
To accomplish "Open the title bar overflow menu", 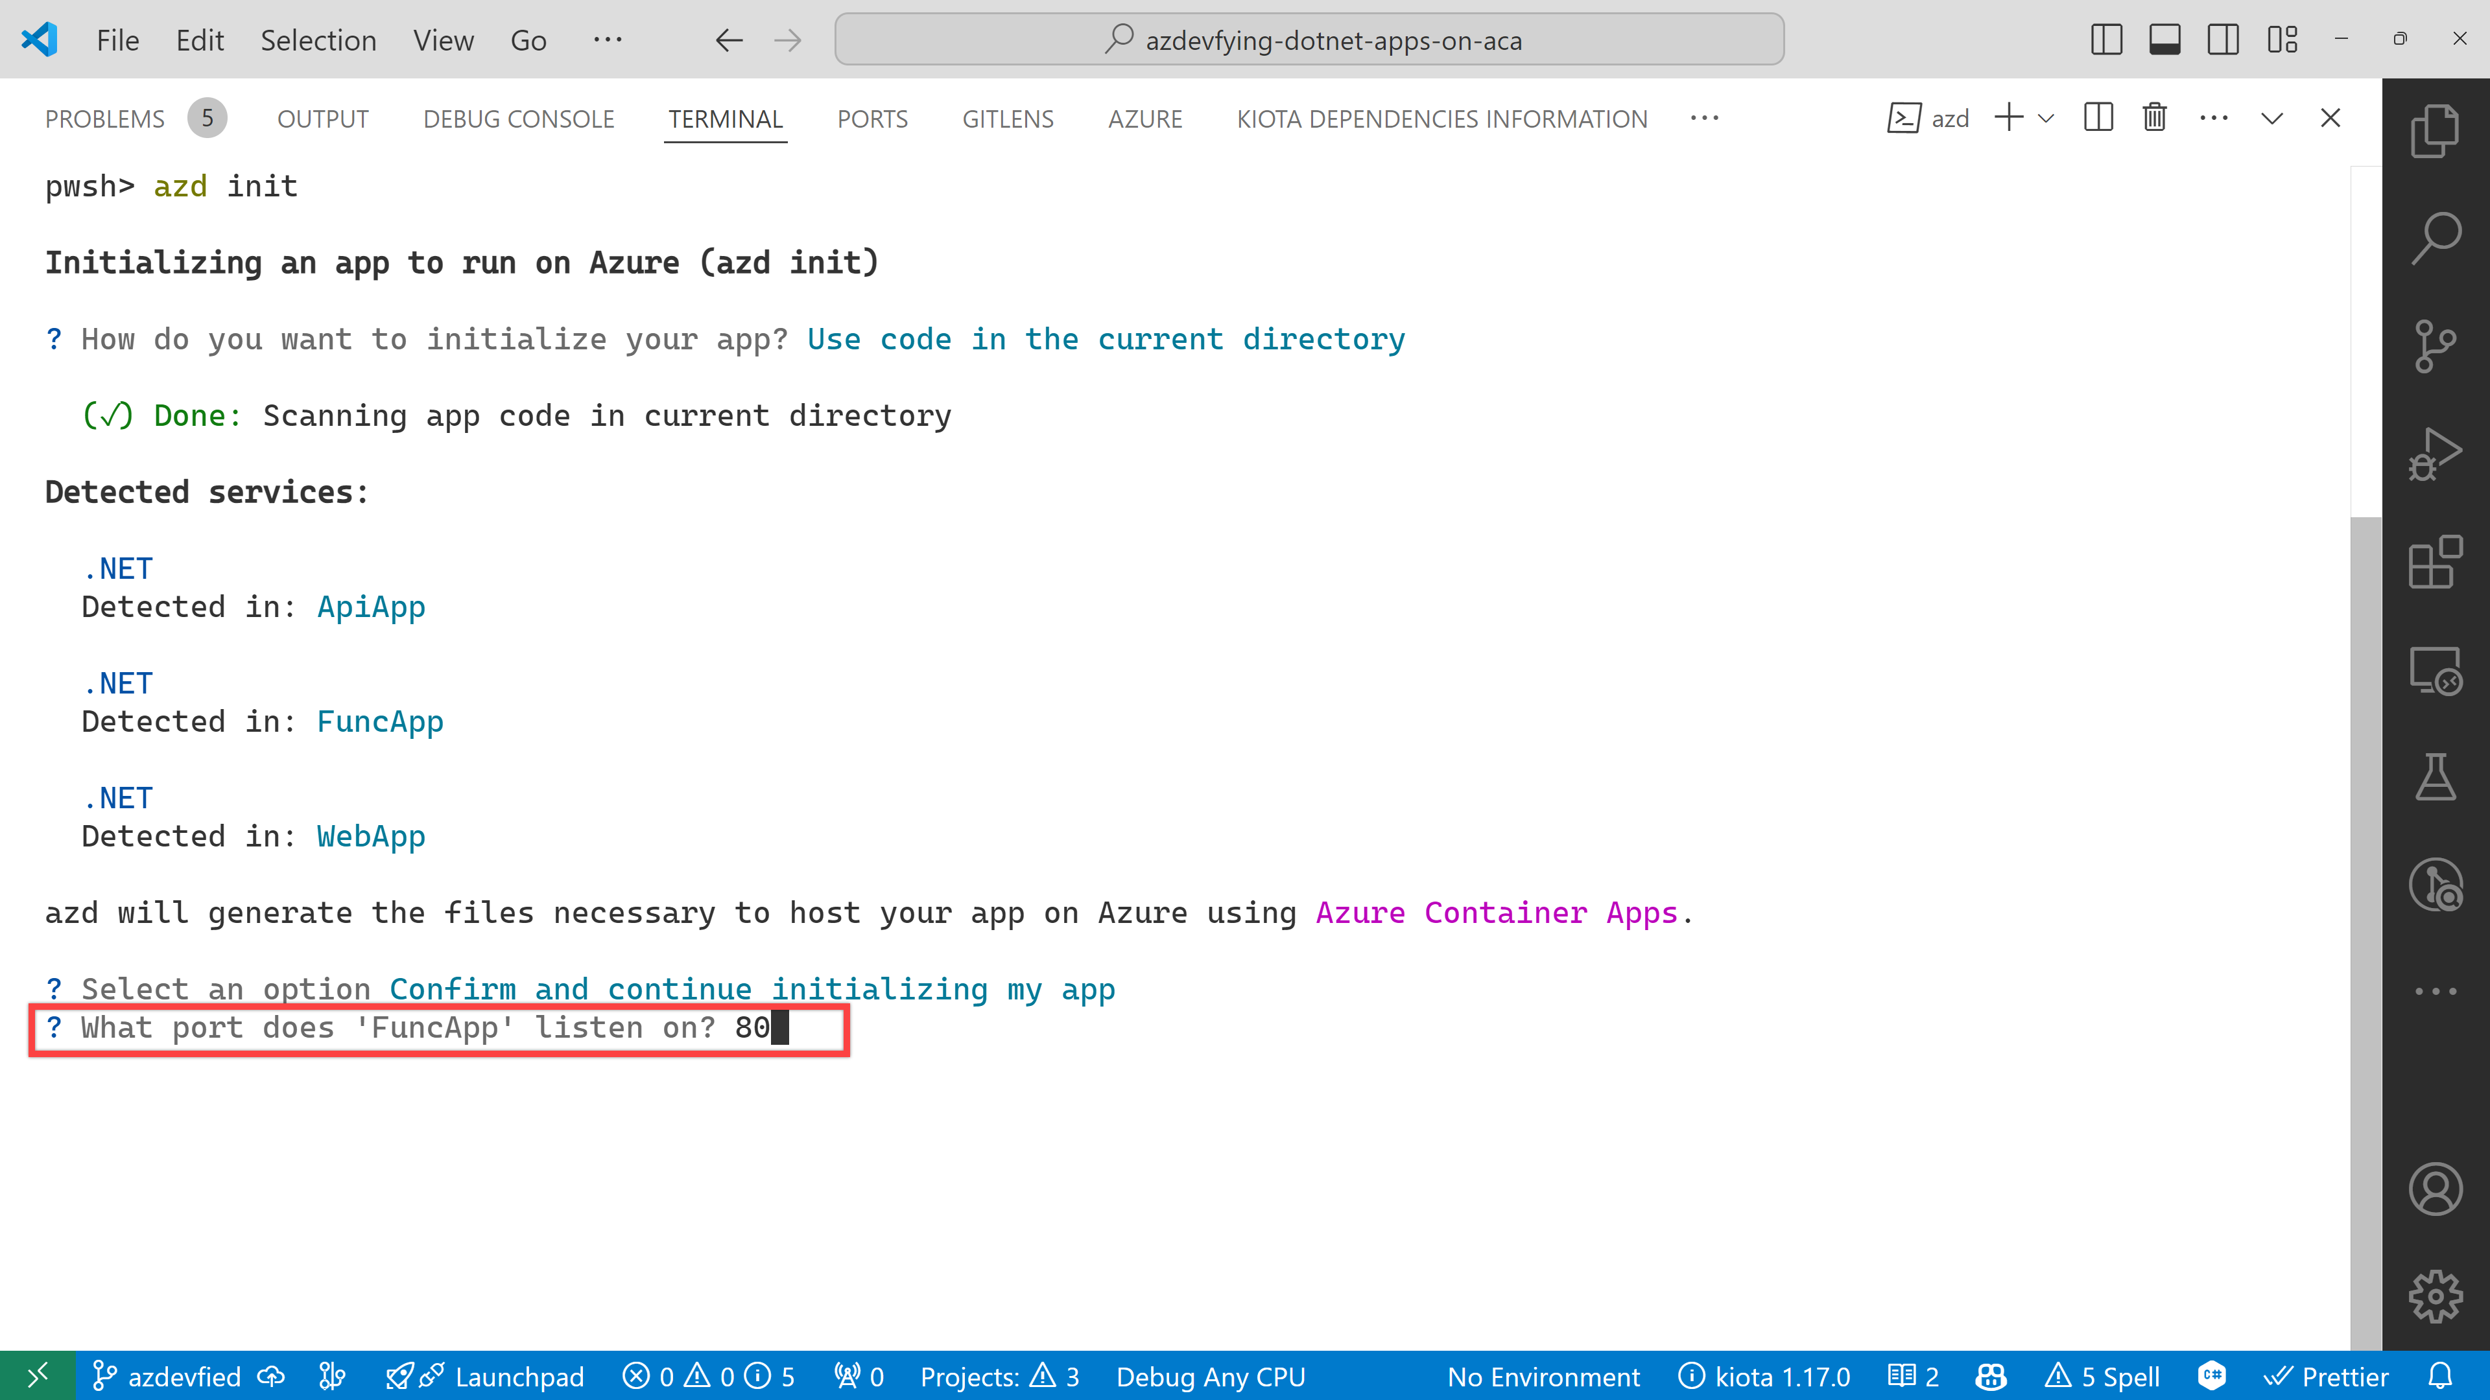I will 608,40.
